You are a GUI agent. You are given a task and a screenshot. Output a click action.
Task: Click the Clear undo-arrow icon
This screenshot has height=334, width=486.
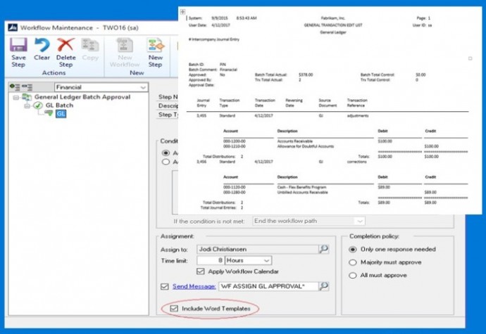click(x=42, y=45)
